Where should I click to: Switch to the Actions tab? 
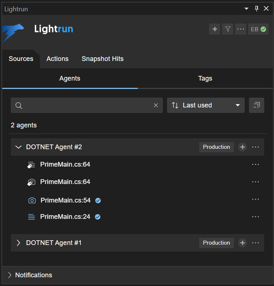coord(57,59)
